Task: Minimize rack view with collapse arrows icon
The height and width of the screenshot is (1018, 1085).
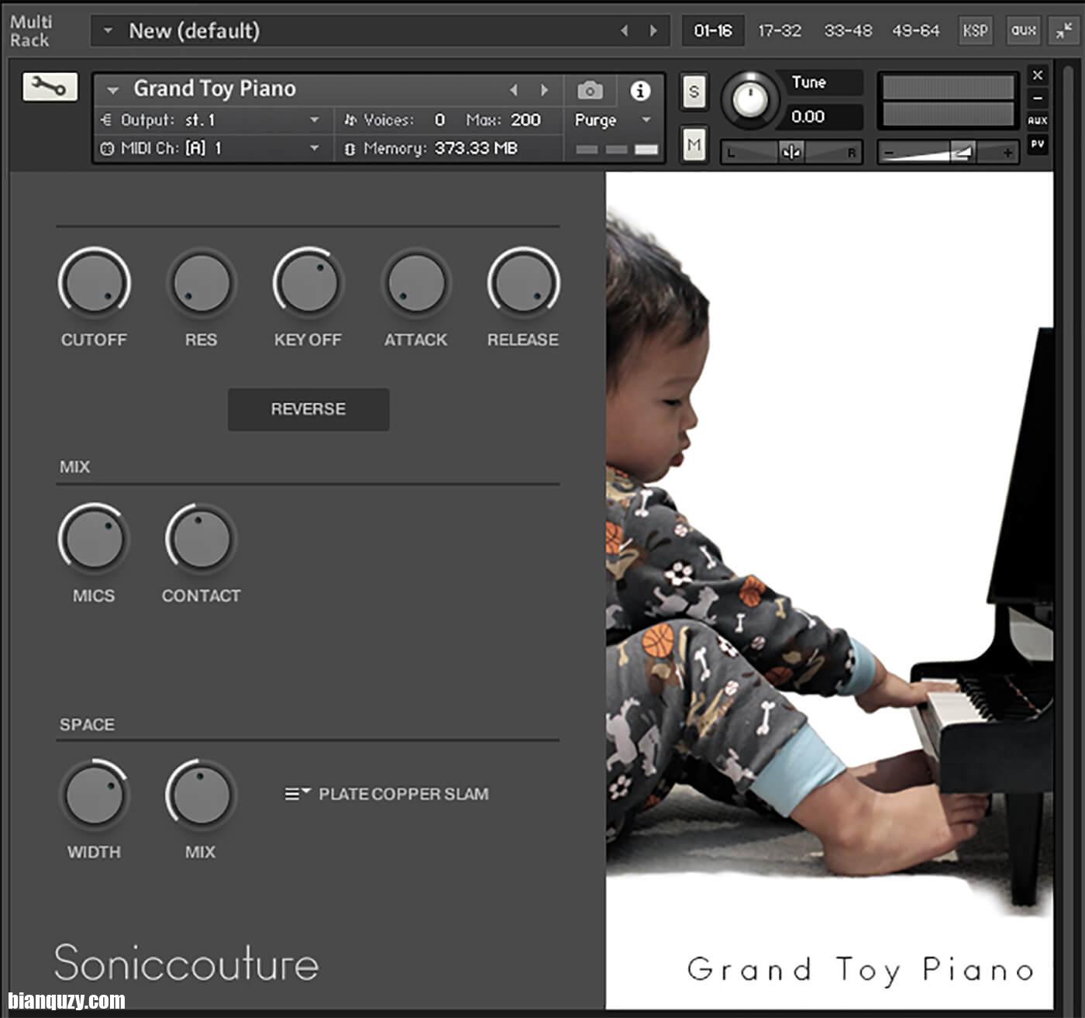Action: tap(1063, 30)
